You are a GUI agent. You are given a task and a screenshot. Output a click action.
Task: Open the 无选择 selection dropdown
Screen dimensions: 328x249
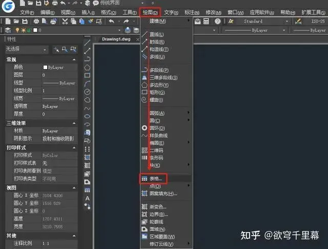pos(27,50)
